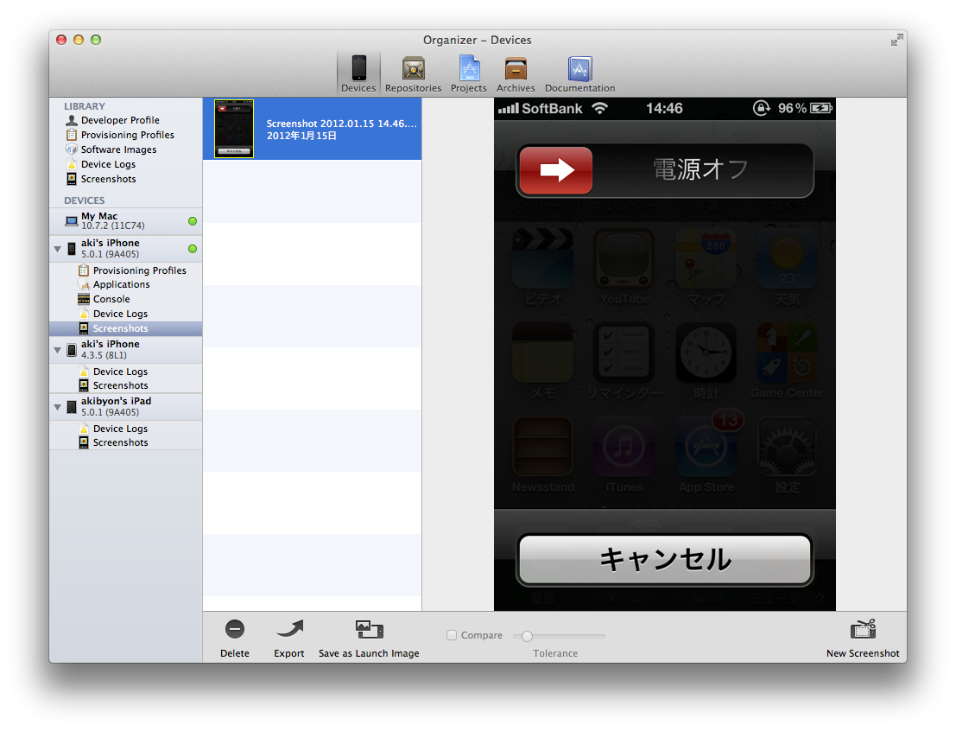
Task: Enable the Compare checkbox
Action: point(452,635)
